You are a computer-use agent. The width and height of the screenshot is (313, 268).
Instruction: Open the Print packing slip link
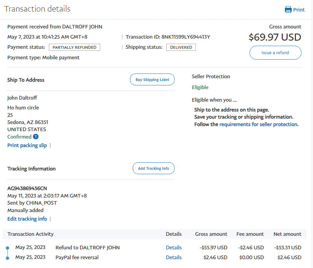coord(27,145)
